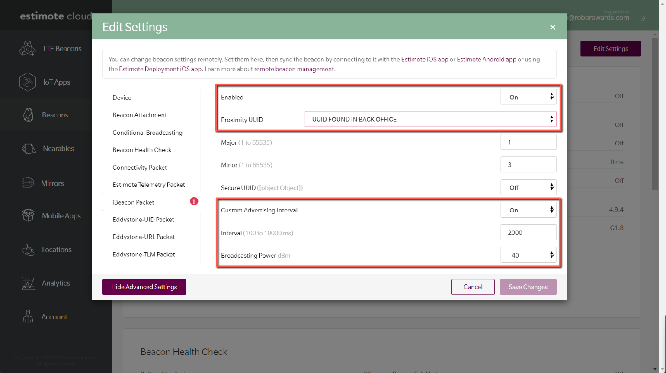
Task: Click the LTE Beacons sidebar label
Action: tap(62, 48)
